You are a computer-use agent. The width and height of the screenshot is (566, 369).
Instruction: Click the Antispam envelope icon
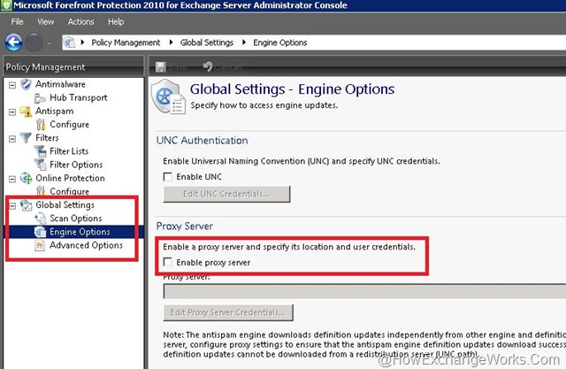pos(26,111)
